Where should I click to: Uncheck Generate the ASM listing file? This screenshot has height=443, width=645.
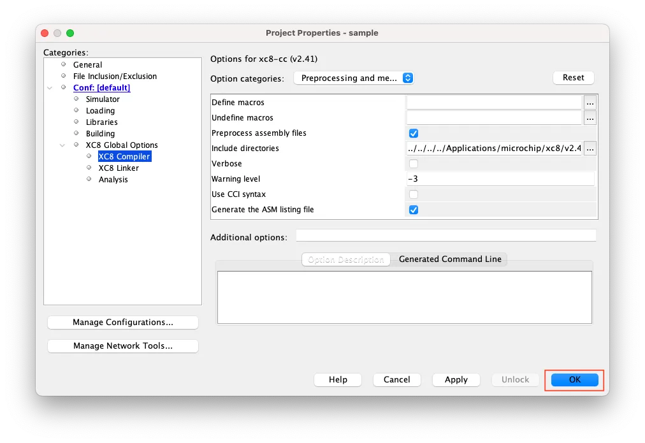(x=414, y=210)
